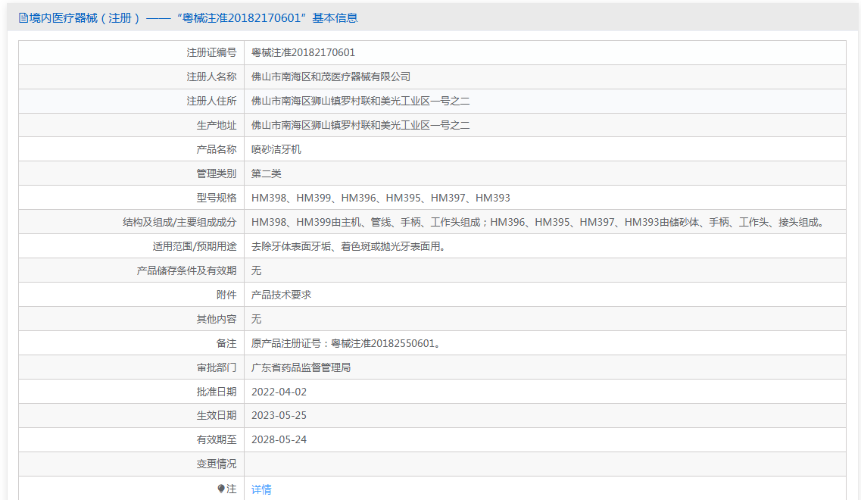Select approving department 广东省药品监督管理局
This screenshot has width=861, height=500.
coord(301,367)
